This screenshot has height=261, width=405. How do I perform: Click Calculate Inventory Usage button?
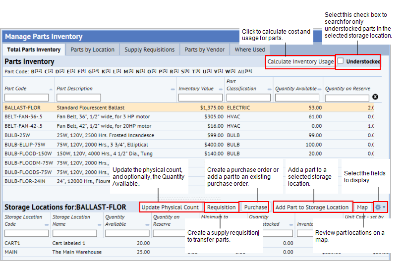click(300, 62)
